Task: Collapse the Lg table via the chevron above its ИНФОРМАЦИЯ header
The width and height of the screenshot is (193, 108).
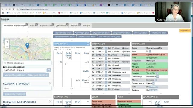Action: tap(111, 40)
